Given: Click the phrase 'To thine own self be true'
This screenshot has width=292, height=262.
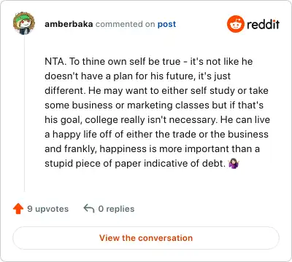Looking at the screenshot, I should tap(125, 62).
